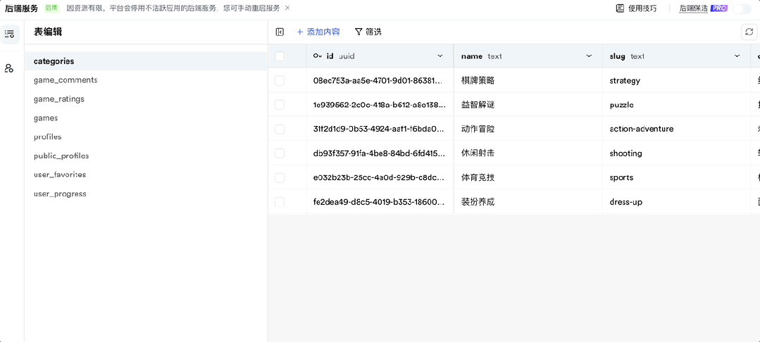Tick the checkbox for dress-up row

pos(280,202)
